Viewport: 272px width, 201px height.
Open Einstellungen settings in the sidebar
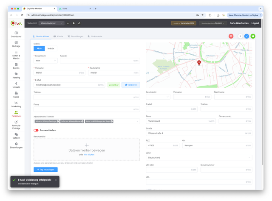[16, 145]
